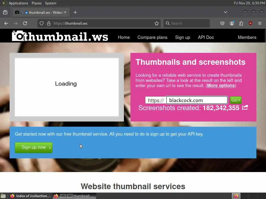Open the tracking protection shield icon
This screenshot has width=266, height=199.
pos(42,23)
